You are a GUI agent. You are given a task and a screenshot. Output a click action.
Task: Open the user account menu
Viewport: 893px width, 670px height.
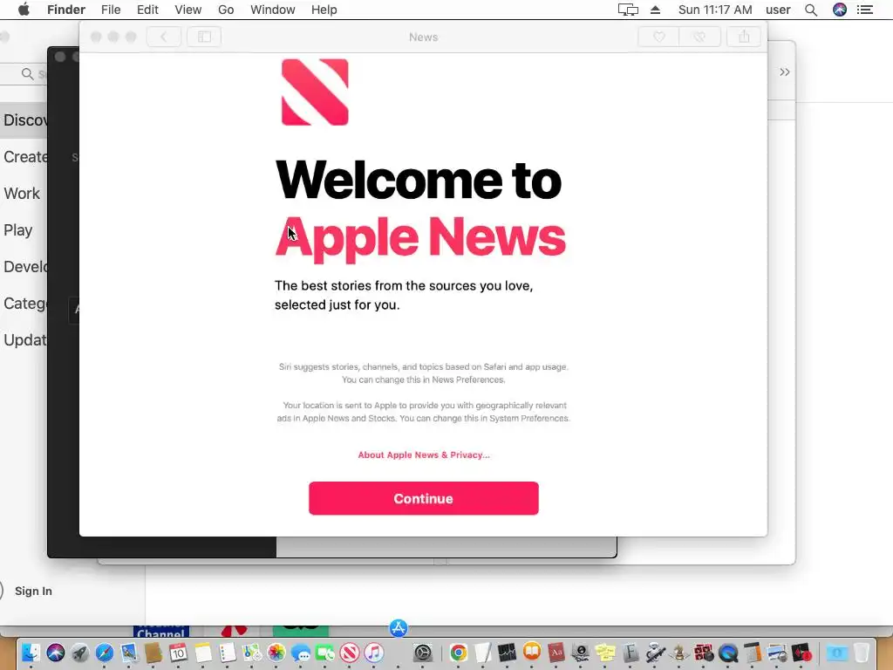coord(778,10)
